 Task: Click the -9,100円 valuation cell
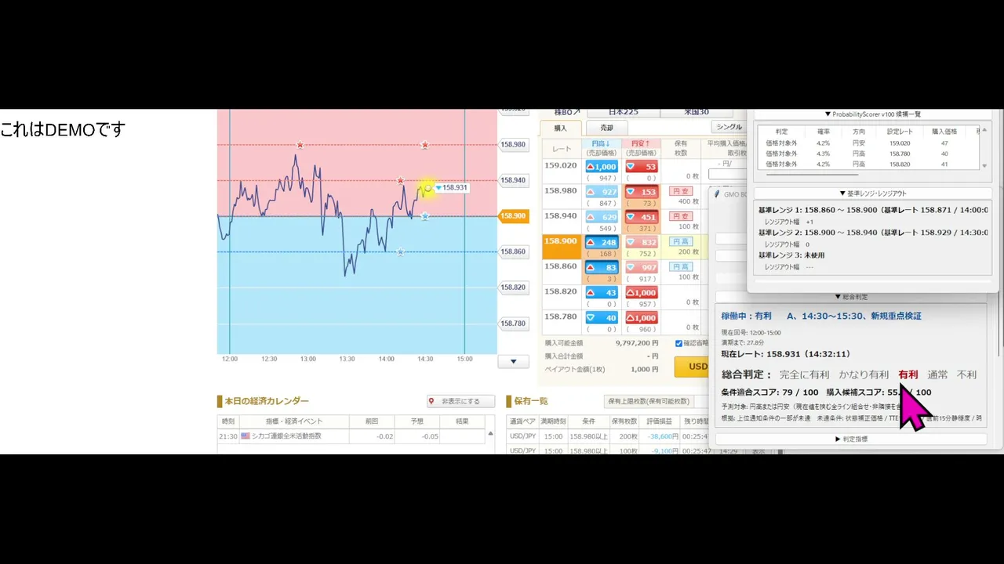[x=664, y=451]
